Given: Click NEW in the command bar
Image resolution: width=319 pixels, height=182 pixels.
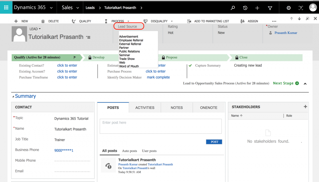Looking at the screenshot, I should click(x=21, y=21).
